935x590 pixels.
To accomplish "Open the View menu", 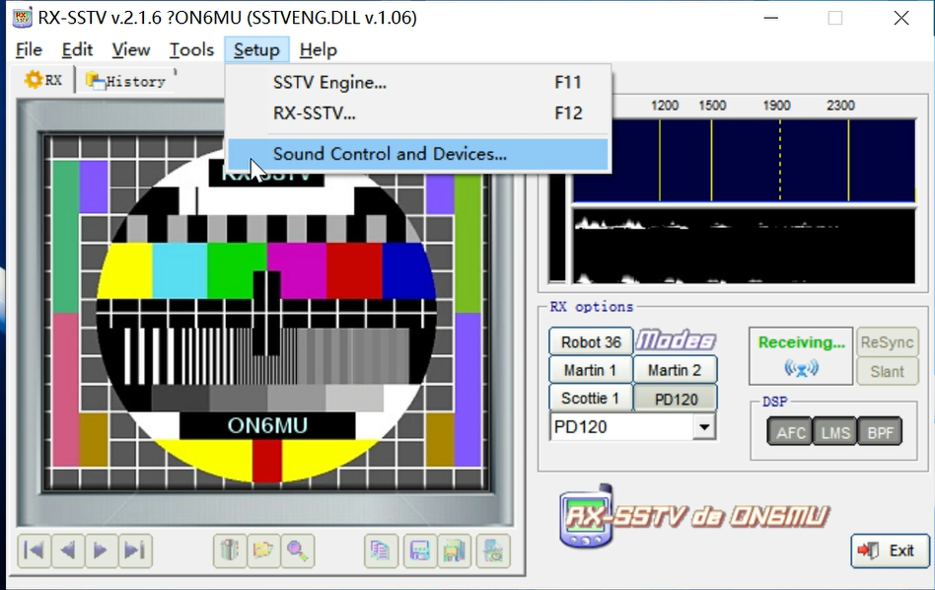I will 130,49.
